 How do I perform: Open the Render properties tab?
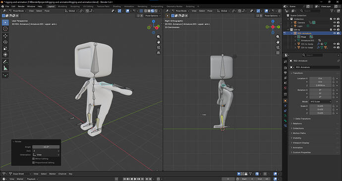pos(285,67)
